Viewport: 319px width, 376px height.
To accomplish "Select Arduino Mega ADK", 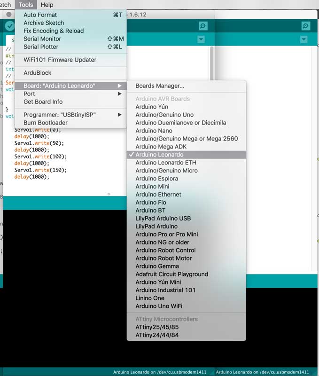I will pos(187,147).
